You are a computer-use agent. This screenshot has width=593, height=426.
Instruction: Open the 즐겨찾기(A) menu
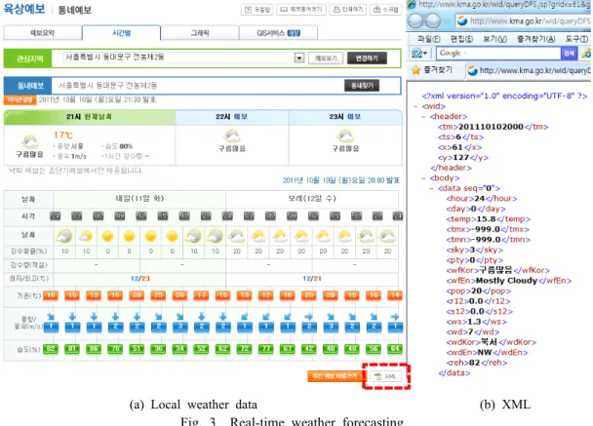(x=536, y=39)
